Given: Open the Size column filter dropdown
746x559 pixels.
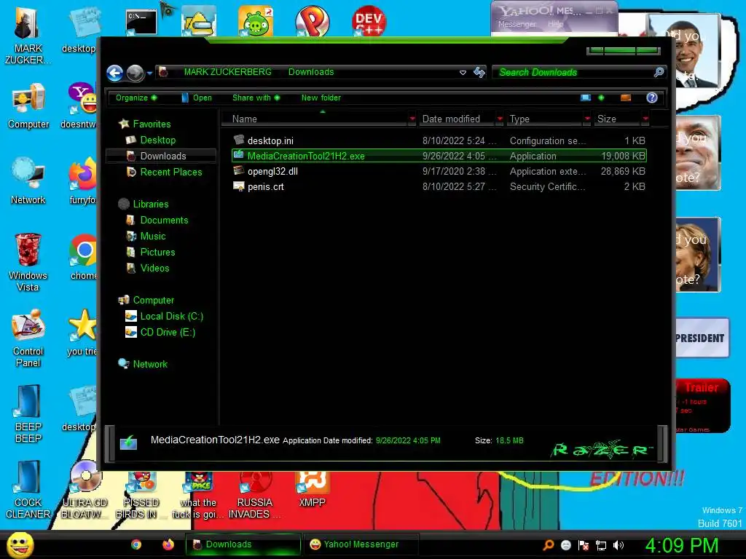Looking at the screenshot, I should pos(645,119).
